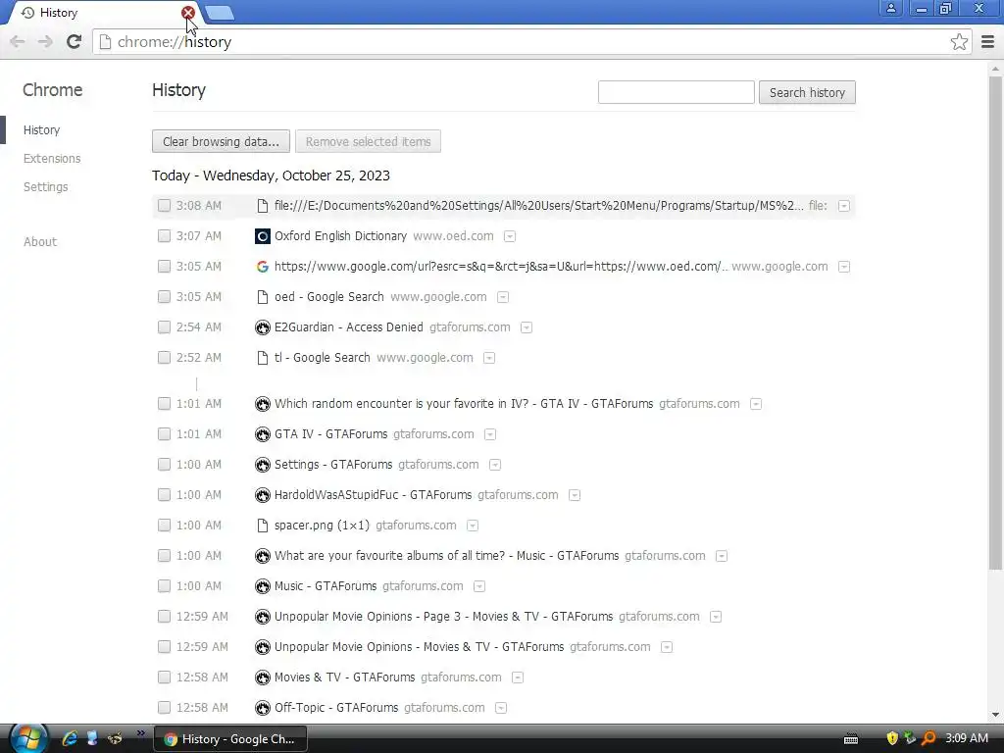1004x753 pixels.
Task: Open the Chrome user profile icon in title bar
Action: [890, 9]
